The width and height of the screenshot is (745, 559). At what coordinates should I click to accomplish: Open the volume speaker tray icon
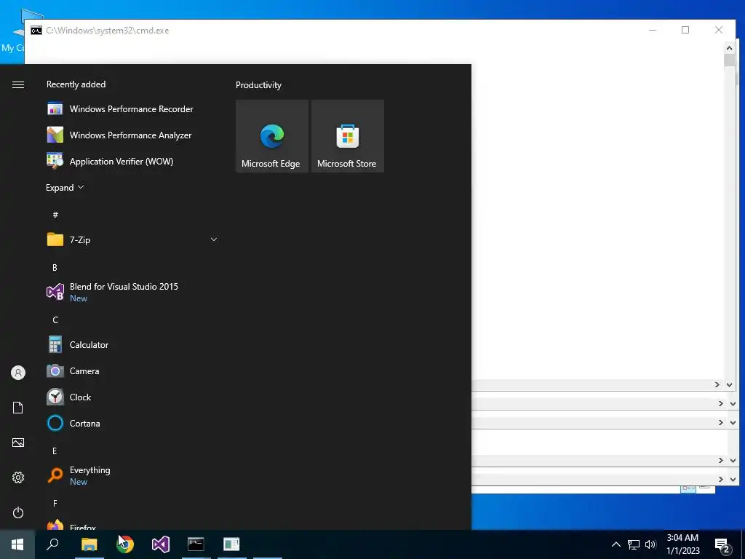650,544
